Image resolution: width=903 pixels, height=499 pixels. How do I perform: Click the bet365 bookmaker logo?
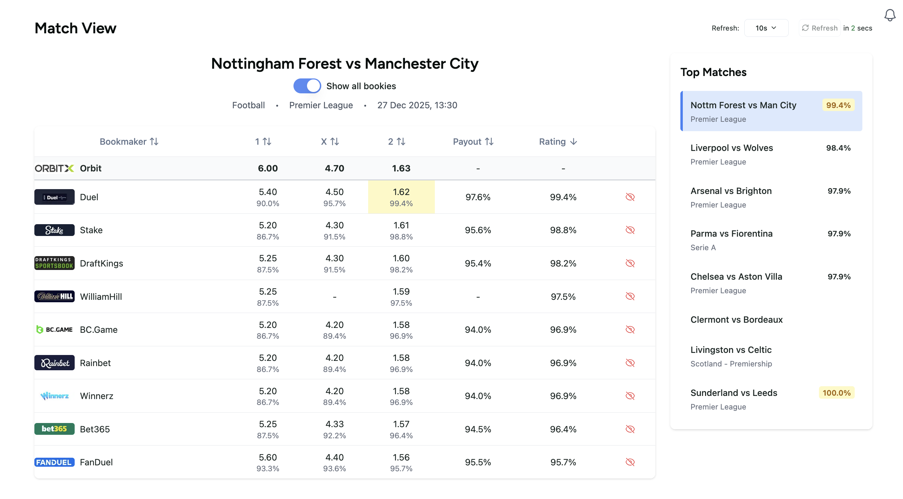(54, 429)
